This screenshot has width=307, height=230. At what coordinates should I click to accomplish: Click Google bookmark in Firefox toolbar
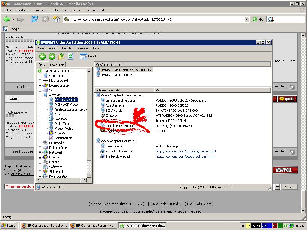[x=11, y=29]
